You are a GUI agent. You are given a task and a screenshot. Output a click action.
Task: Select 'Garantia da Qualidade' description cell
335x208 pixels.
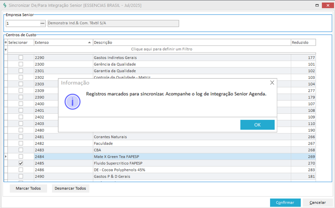point(192,71)
